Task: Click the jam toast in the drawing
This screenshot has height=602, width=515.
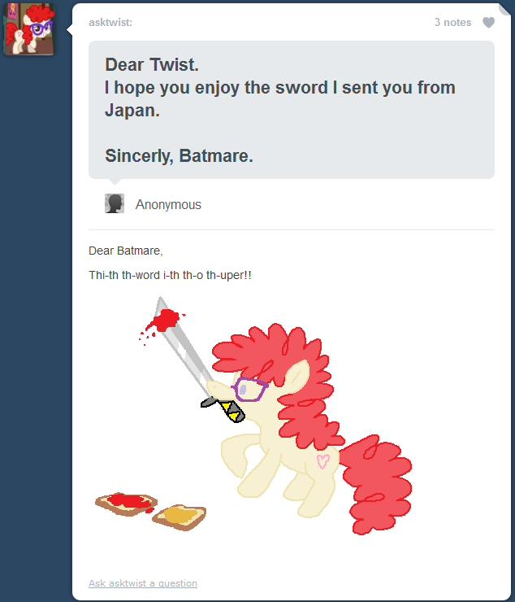Action: click(x=126, y=504)
